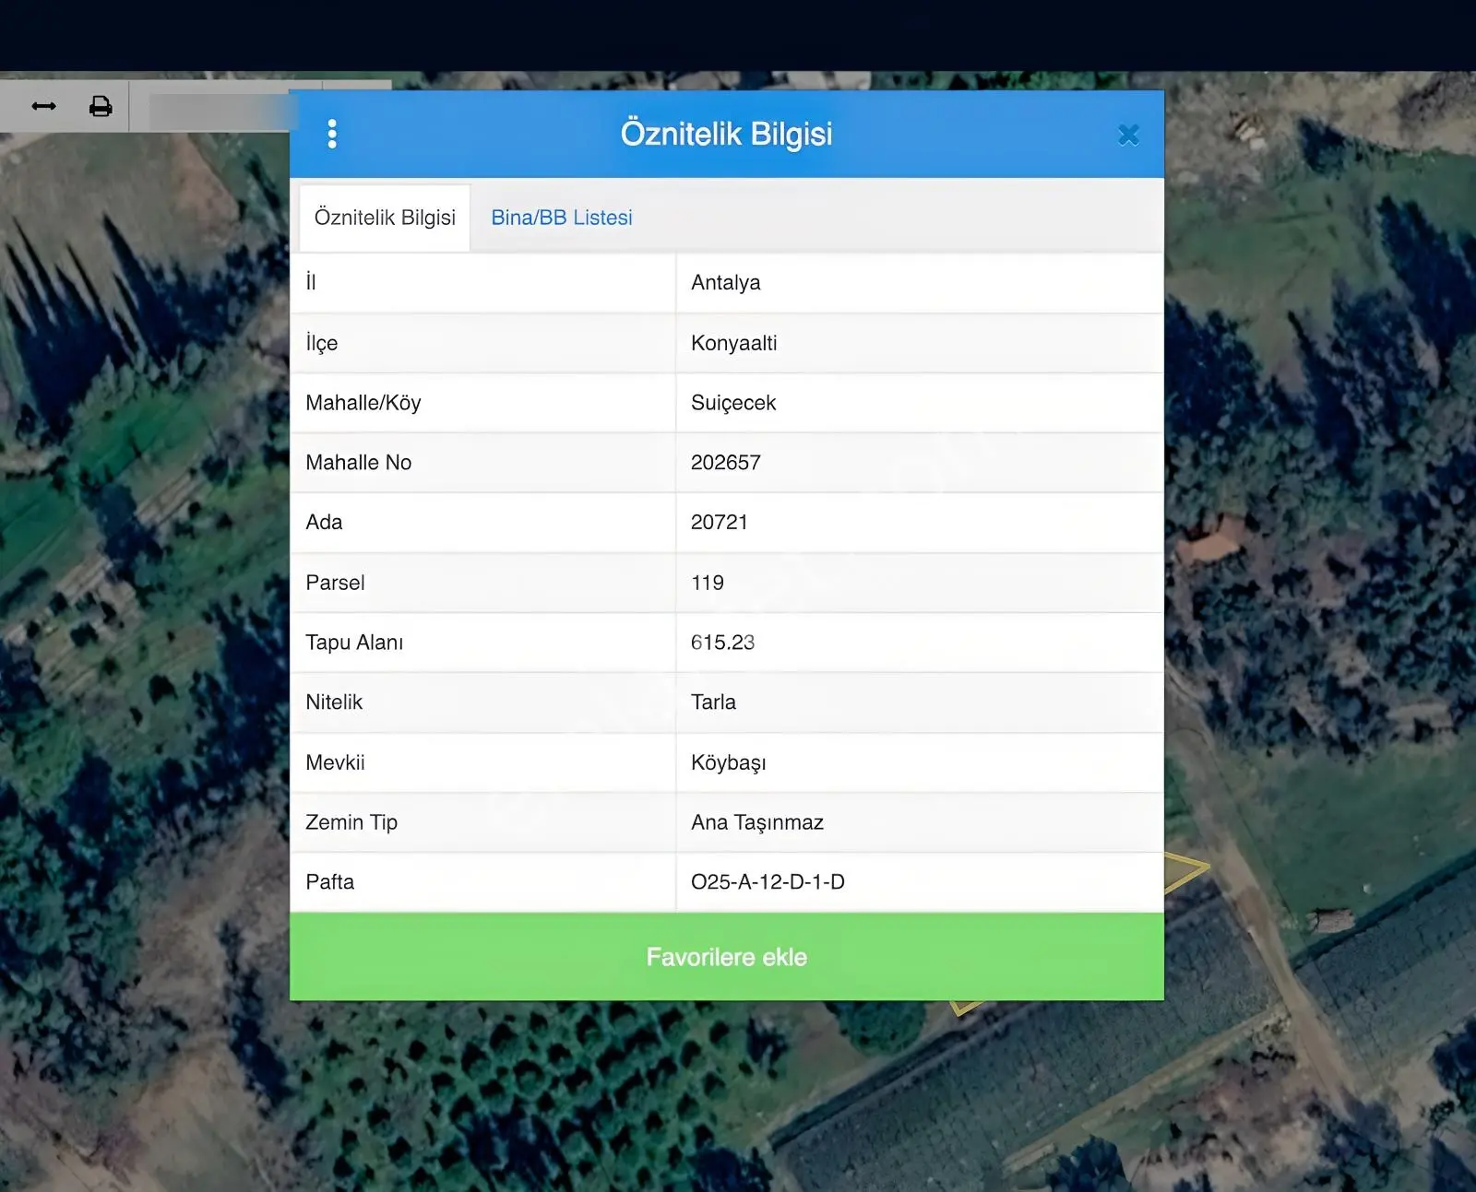Screen dimensions: 1476x1192
Task: Select the Parsel value 119
Action: click(708, 583)
